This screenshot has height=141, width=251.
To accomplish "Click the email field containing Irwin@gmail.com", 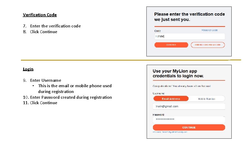I will click(189, 107).
